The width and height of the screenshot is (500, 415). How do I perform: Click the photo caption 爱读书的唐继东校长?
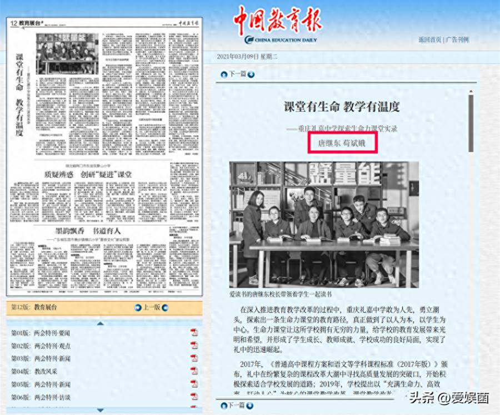point(281,294)
